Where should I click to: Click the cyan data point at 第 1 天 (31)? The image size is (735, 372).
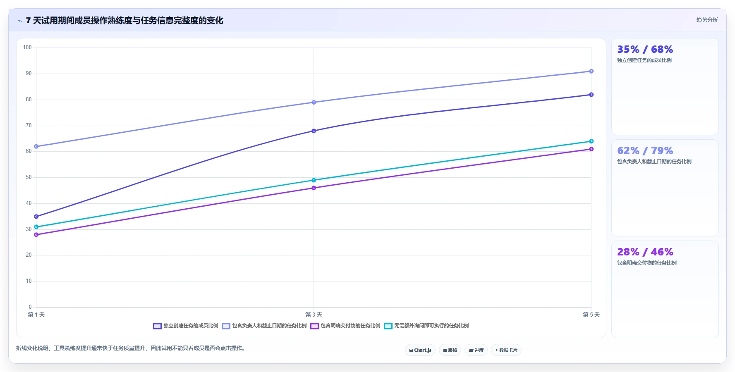(36, 227)
